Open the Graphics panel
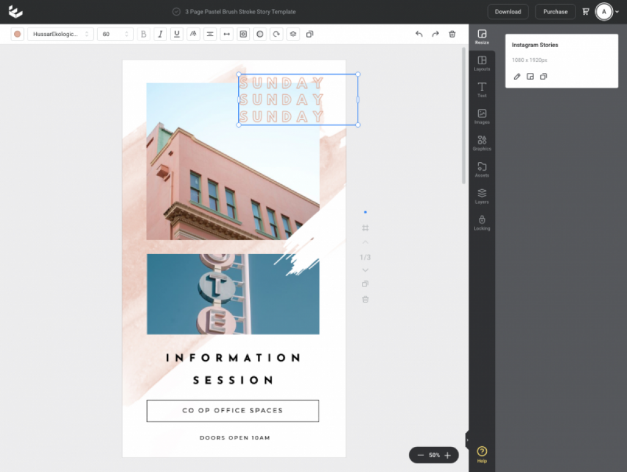This screenshot has width=627, height=472. coord(482,143)
